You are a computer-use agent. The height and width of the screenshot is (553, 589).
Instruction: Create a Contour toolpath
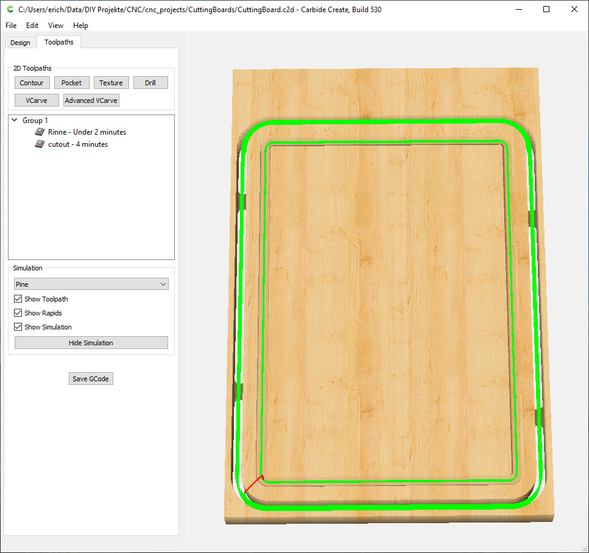tap(32, 83)
